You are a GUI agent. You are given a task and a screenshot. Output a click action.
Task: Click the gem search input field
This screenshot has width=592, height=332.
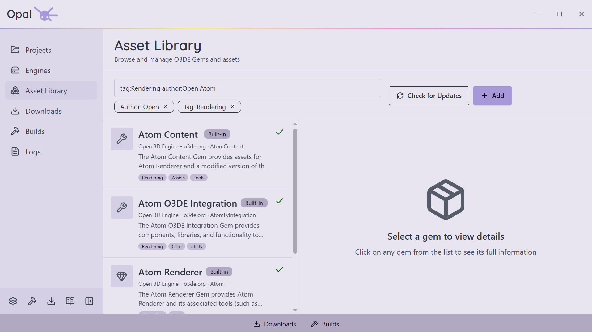pyautogui.click(x=248, y=88)
